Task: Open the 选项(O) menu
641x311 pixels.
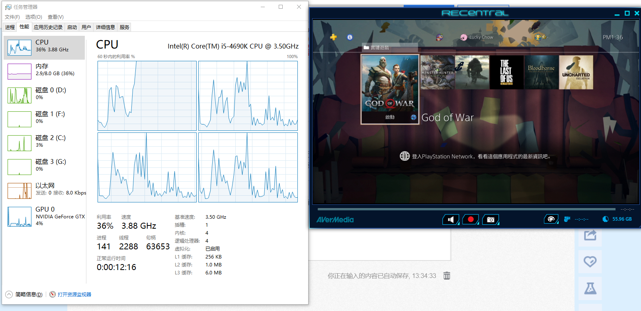Action: tap(34, 17)
